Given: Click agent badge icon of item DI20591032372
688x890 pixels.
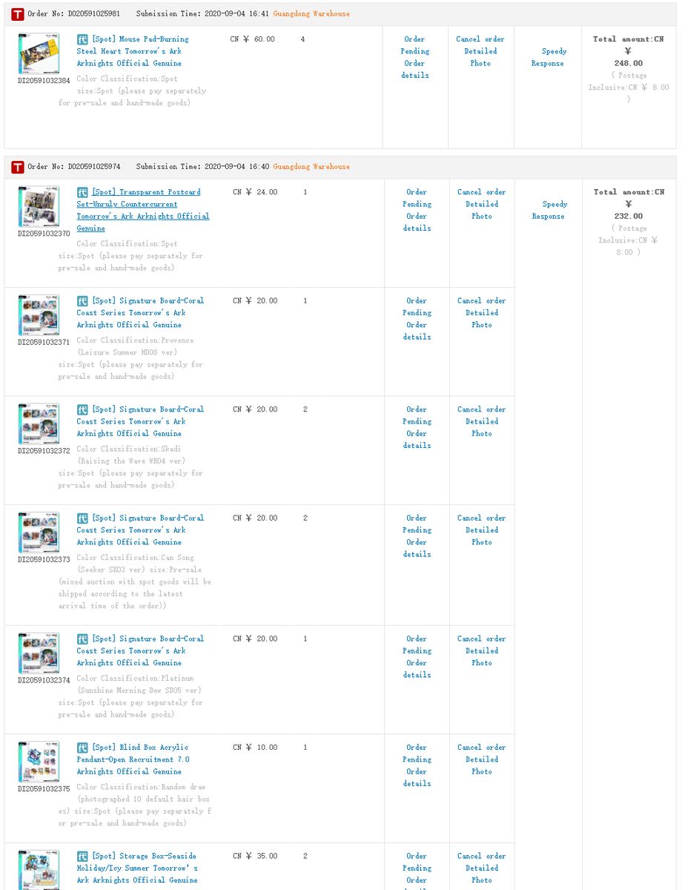Looking at the screenshot, I should [82, 409].
